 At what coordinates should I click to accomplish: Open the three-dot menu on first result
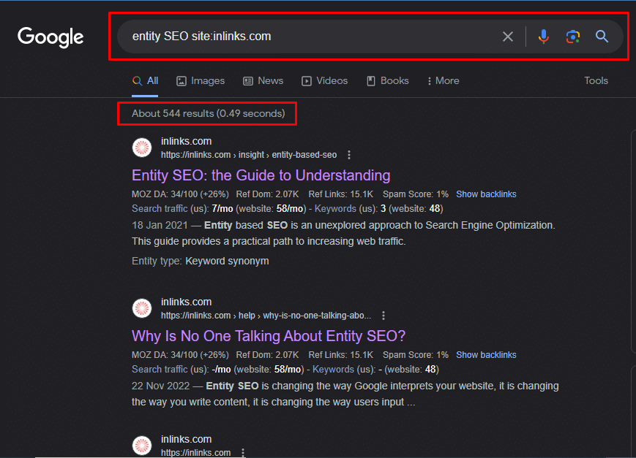click(349, 155)
